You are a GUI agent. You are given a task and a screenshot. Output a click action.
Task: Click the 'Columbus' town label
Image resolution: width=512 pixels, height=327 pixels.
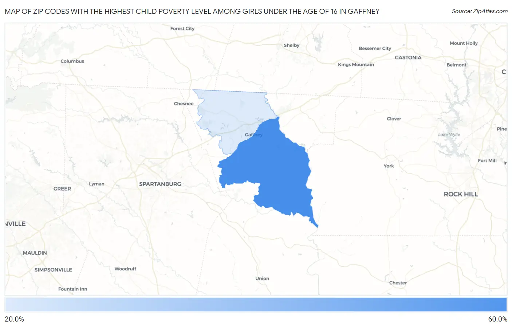72,61
